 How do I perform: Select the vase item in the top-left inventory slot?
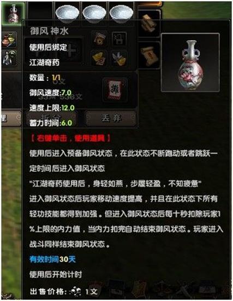coord(13,14)
